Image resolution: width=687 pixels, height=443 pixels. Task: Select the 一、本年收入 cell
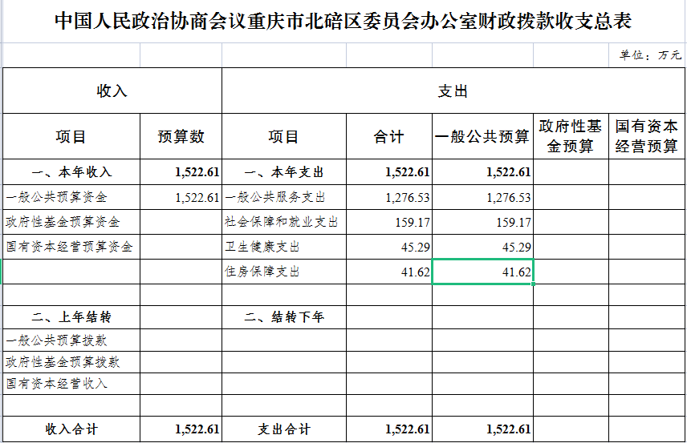71,172
